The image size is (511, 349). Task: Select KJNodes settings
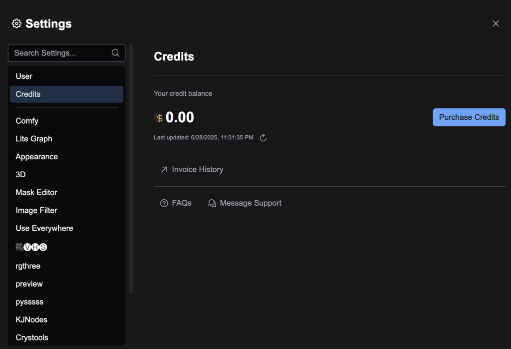click(x=66, y=320)
